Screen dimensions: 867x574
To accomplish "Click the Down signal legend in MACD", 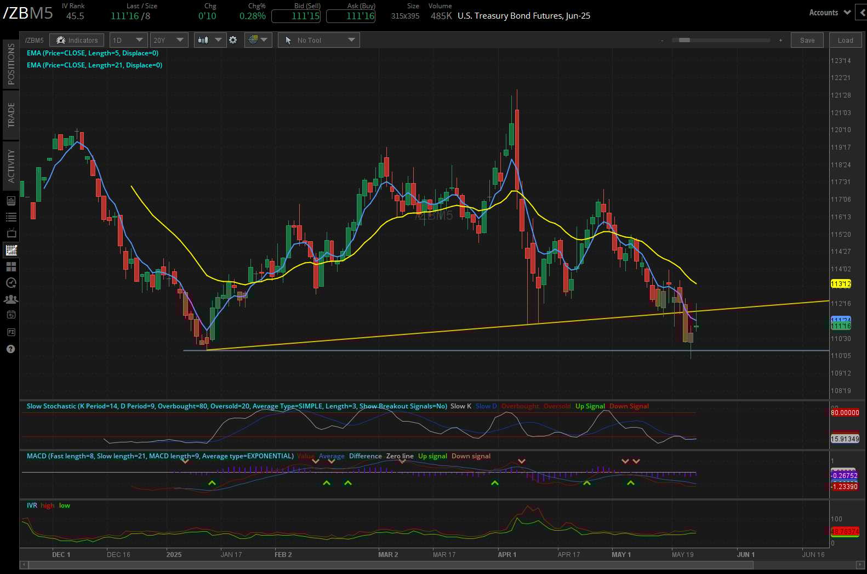I will coord(471,456).
